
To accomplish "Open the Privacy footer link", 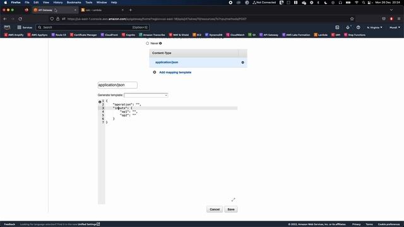I will click(356, 224).
